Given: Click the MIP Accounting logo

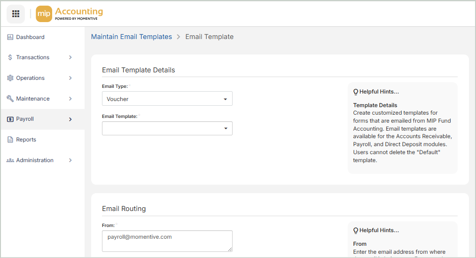Looking at the screenshot, I should coord(70,14).
